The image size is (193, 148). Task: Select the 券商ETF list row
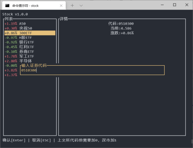pyautogui.click(x=30, y=52)
